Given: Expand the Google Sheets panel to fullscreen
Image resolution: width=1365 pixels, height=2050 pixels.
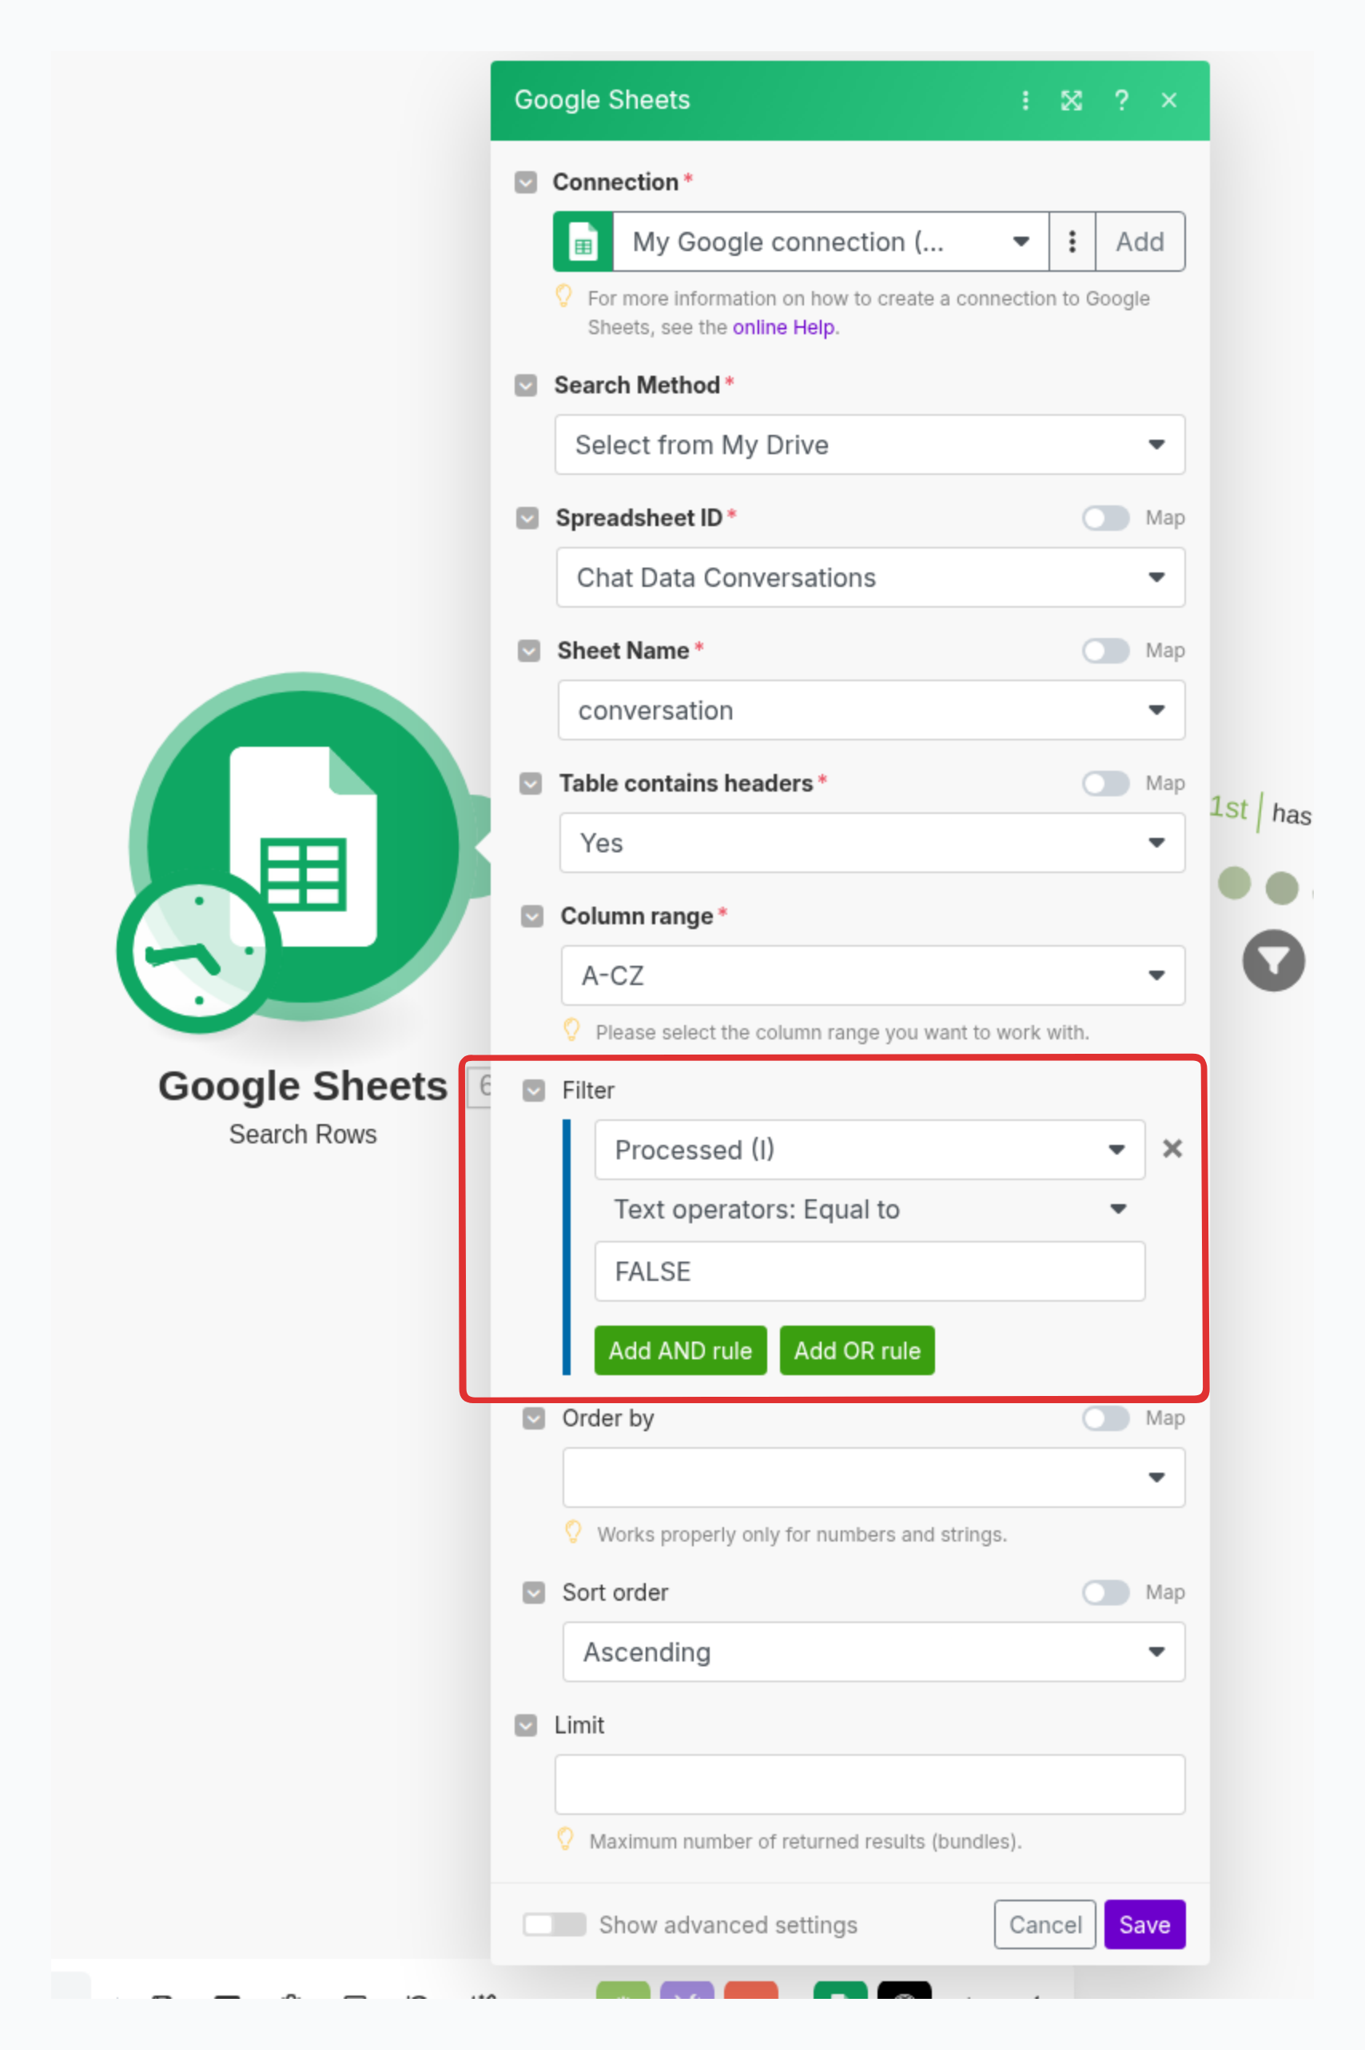Looking at the screenshot, I should [1071, 100].
